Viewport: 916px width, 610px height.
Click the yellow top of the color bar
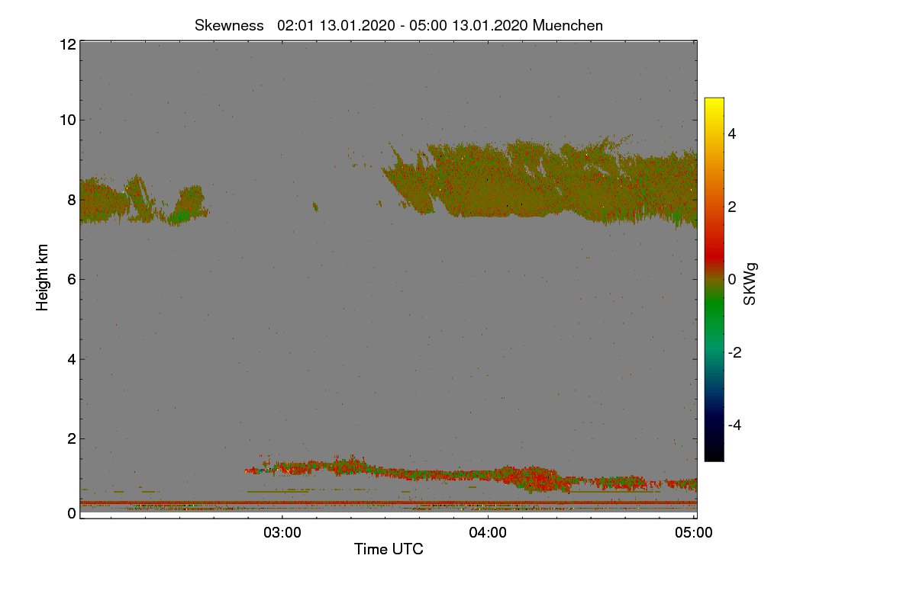tap(714, 104)
